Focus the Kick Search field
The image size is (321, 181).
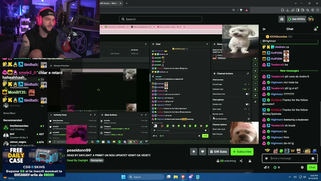coord(160,19)
